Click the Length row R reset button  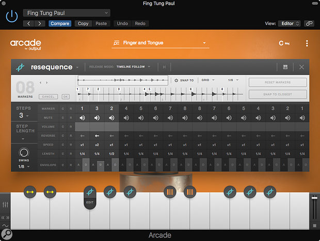pyautogui.click(x=71, y=154)
